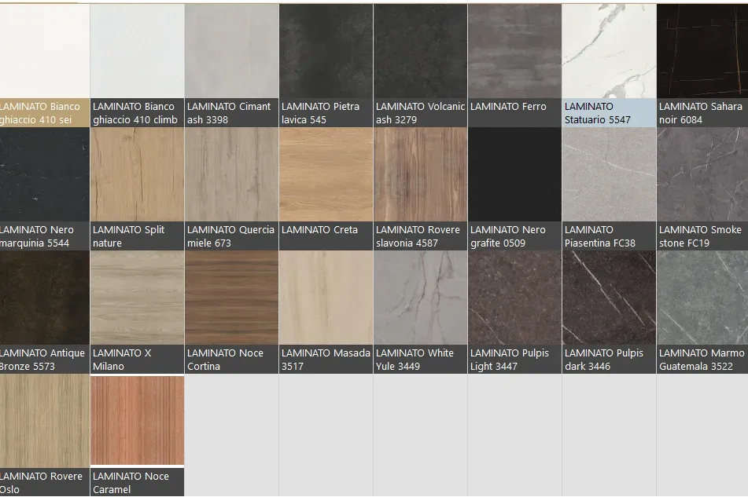The image size is (748, 497).
Task: Pick the Smoke stone FC19 swatch
Action: tap(702, 174)
